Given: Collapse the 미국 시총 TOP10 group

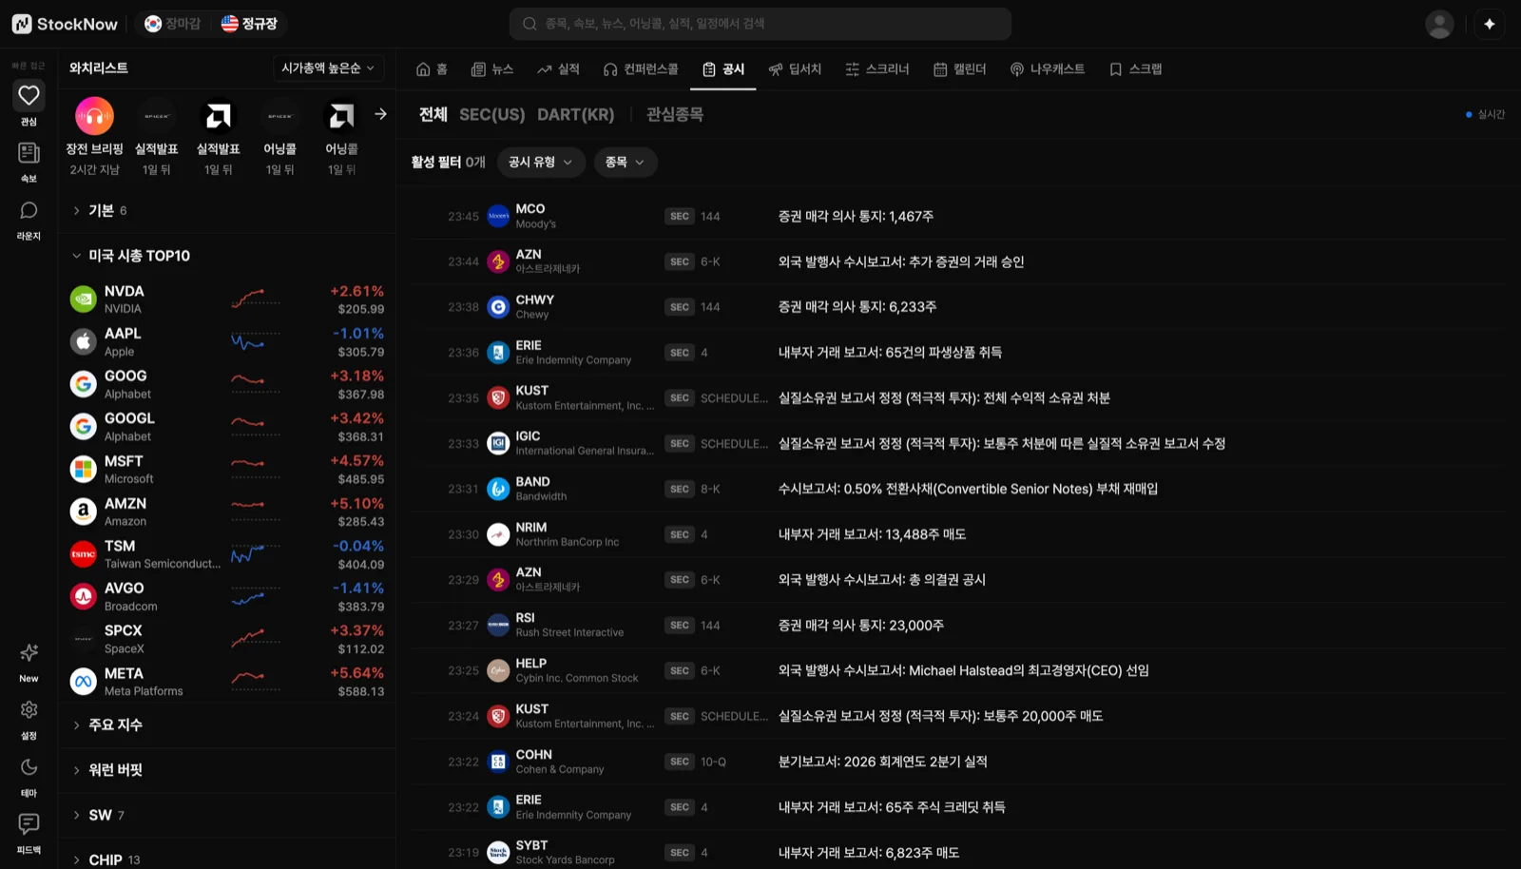Looking at the screenshot, I should point(226,256).
